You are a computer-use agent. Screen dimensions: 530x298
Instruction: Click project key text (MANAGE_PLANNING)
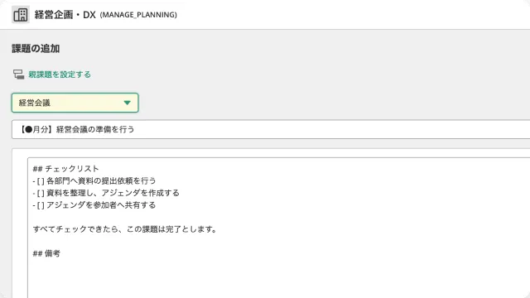click(138, 15)
